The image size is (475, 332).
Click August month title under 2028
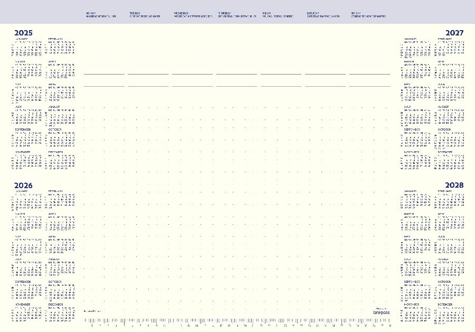443,260
